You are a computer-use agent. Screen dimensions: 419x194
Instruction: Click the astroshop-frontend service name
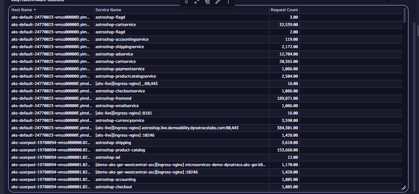pyautogui.click(x=113, y=98)
